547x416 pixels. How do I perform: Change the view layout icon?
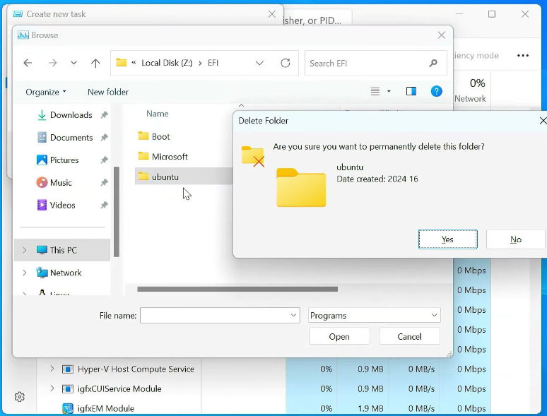[375, 92]
